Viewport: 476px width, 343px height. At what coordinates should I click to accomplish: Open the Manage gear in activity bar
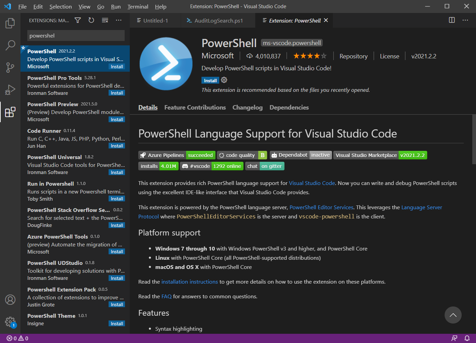click(10, 321)
